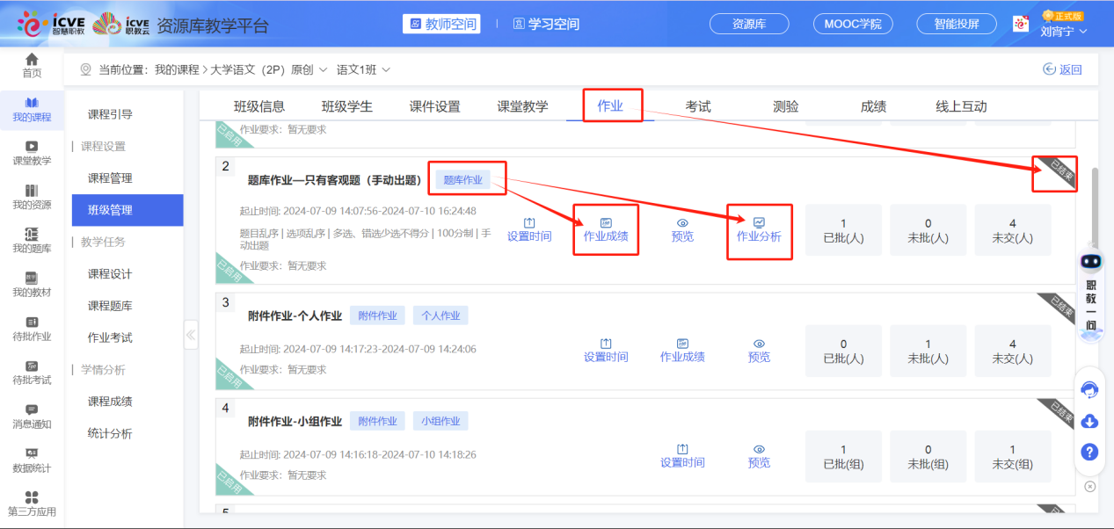Click the blue download icon on the right edge
Screen dimensions: 1114x529
coord(1089,422)
